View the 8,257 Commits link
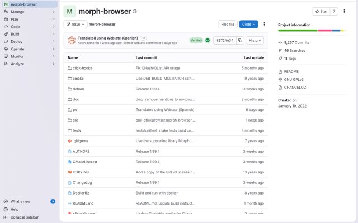Image resolution: width=358 pixels, height=223 pixels. click(296, 42)
